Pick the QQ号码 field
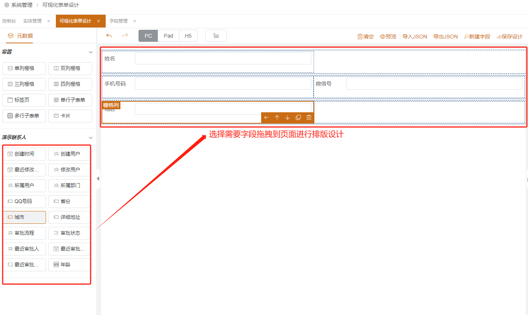Screen dimensions: 528x315 coord(24,201)
